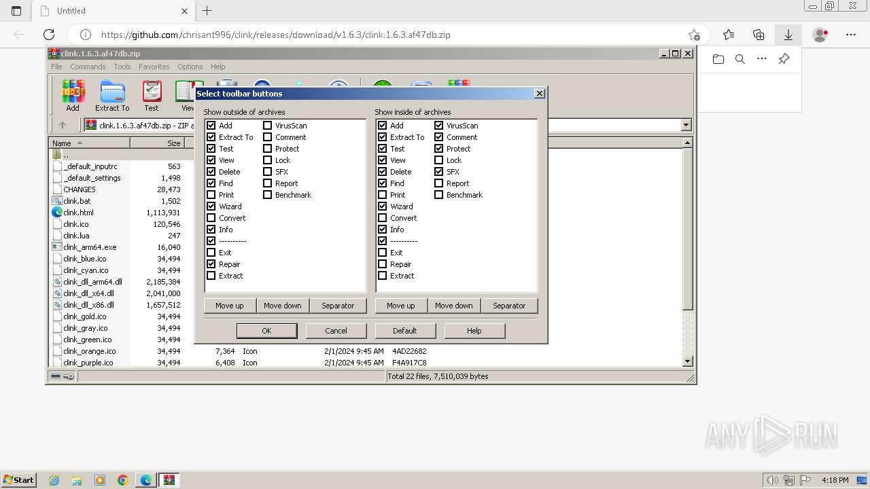Confirm dialog with OK
870x489 pixels.
pos(266,331)
